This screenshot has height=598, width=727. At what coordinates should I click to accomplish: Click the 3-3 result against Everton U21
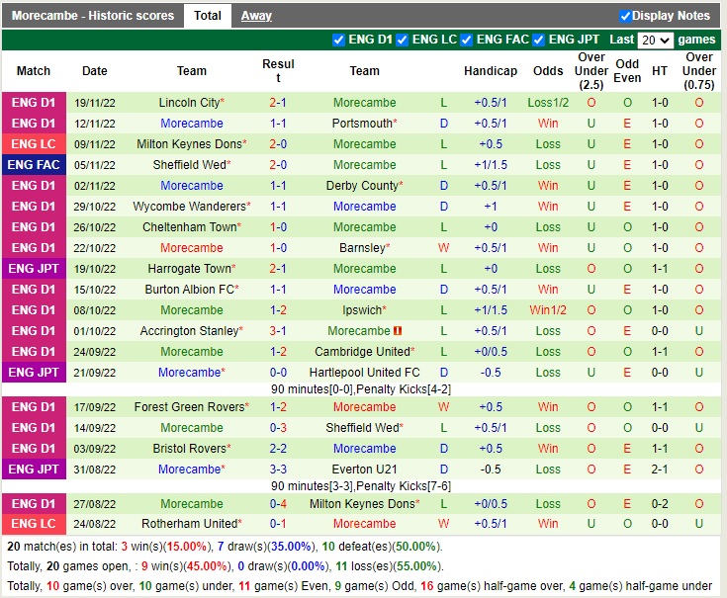click(278, 470)
